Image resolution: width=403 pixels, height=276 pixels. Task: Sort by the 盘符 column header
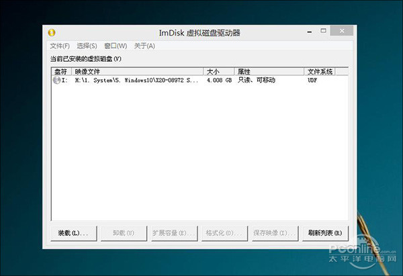click(x=62, y=71)
